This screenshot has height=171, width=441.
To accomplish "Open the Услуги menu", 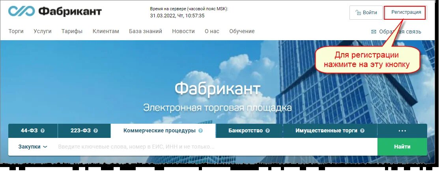I will click(43, 31).
